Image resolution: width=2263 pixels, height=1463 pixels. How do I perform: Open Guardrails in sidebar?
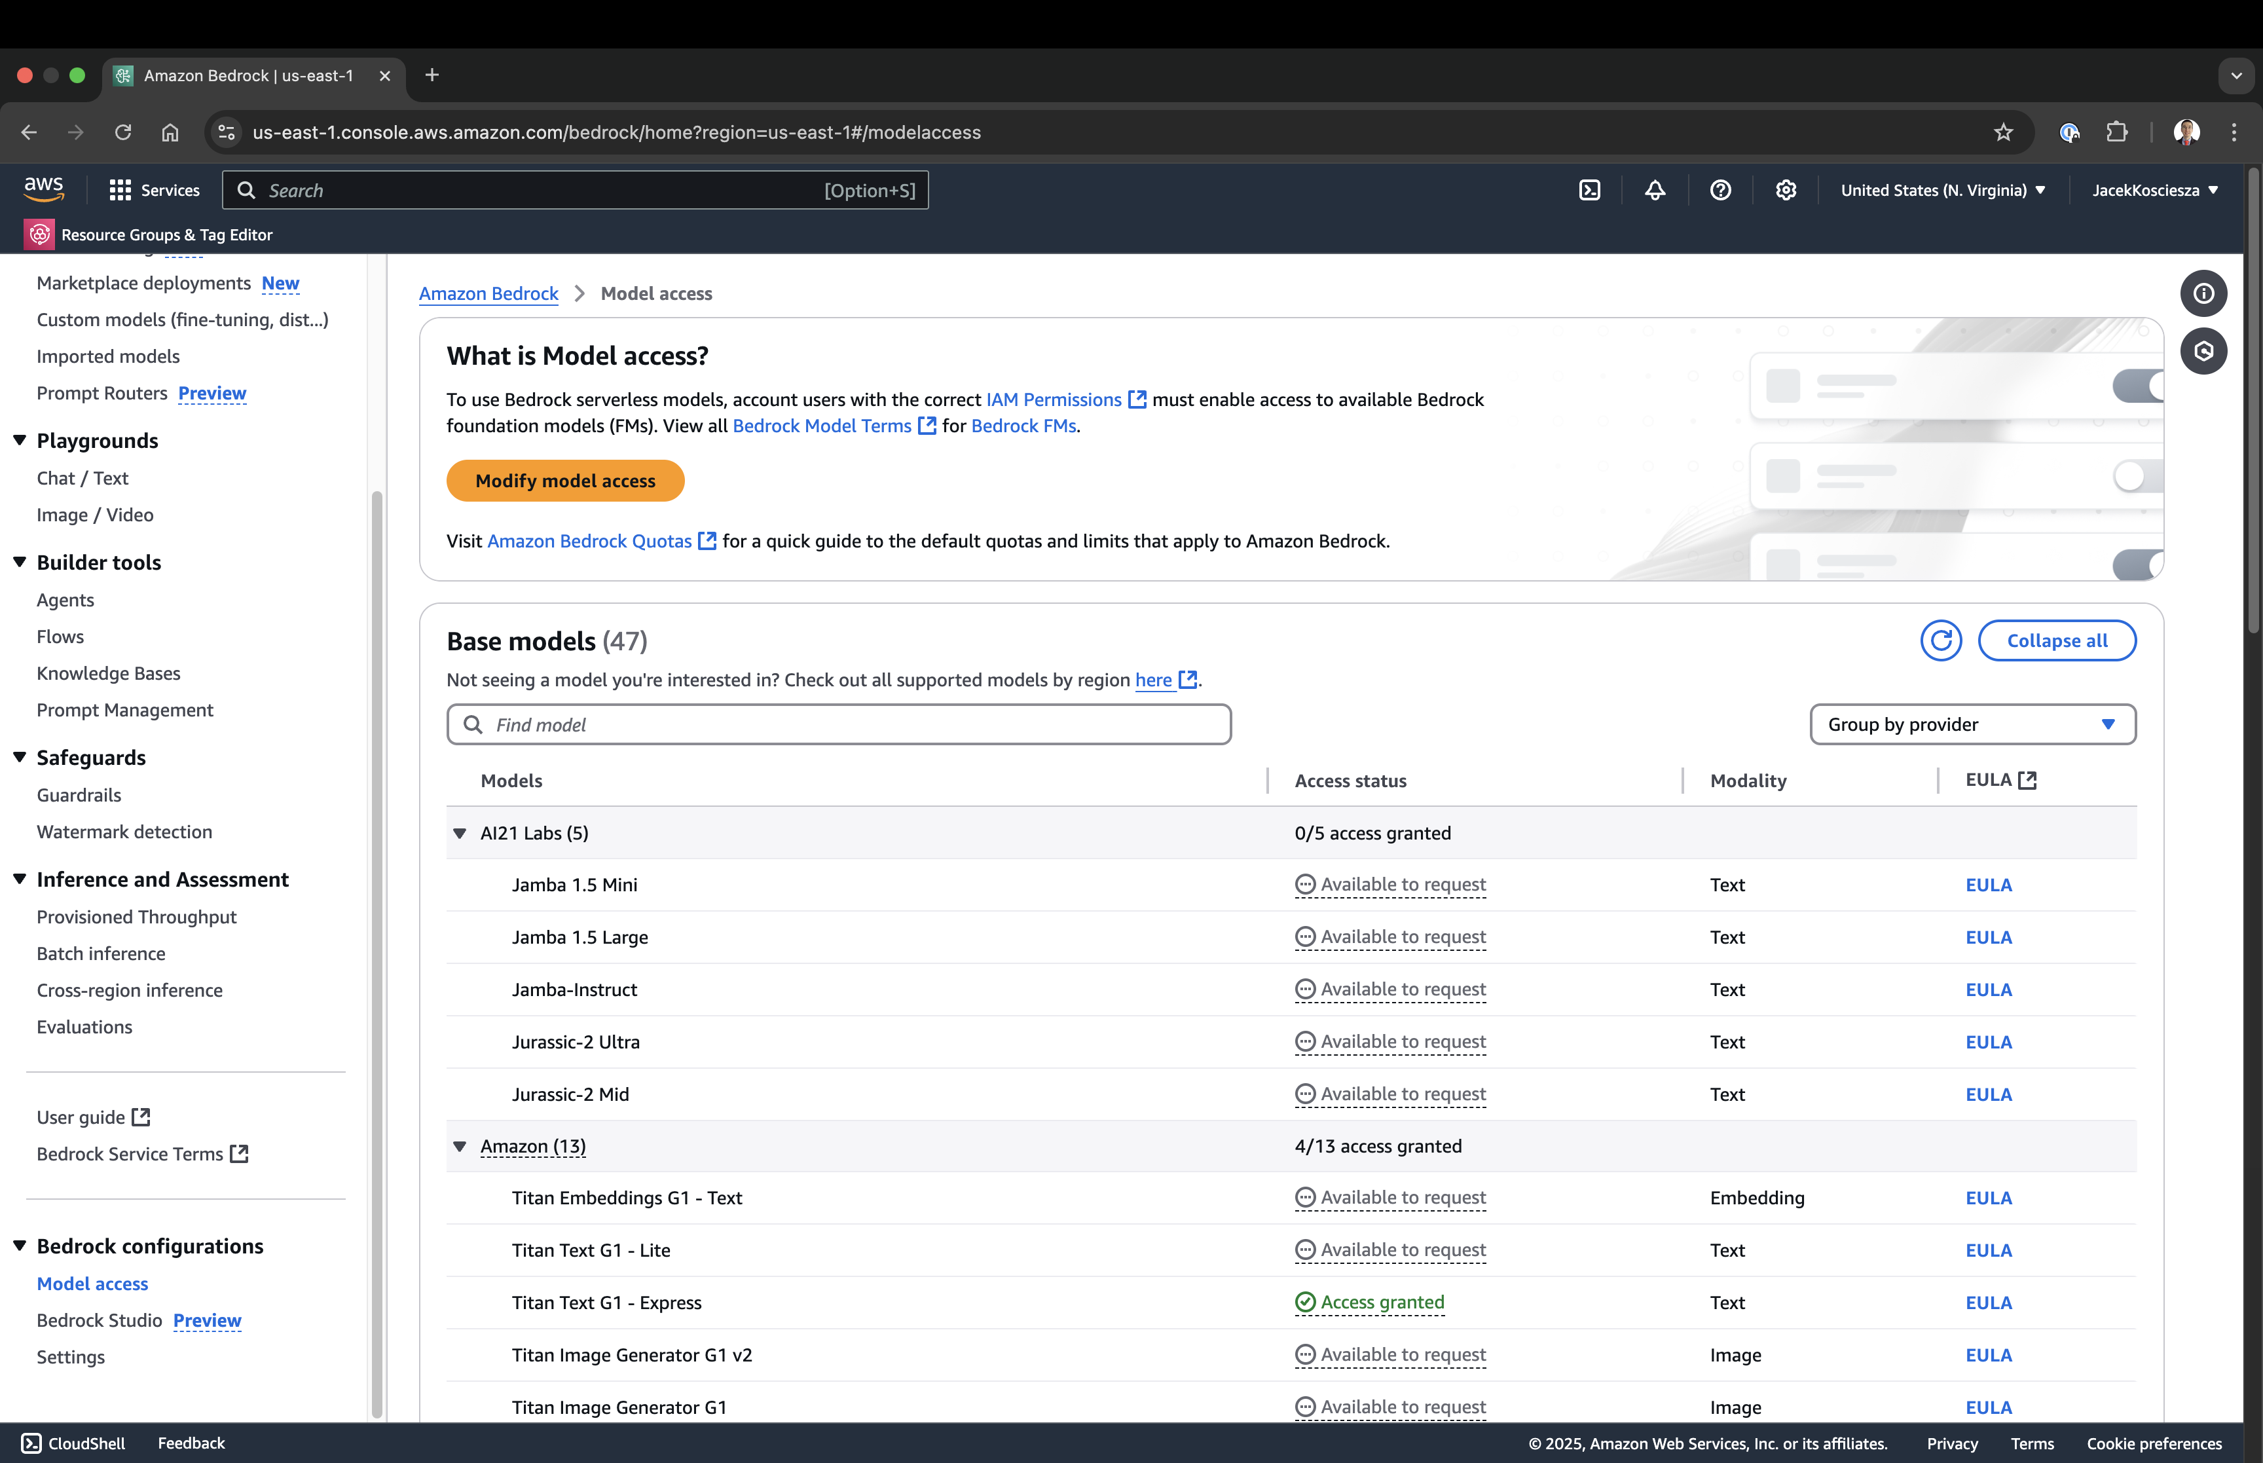[x=79, y=795]
